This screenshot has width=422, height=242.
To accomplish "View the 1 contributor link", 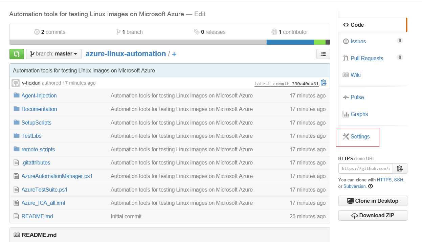I will click(x=290, y=32).
